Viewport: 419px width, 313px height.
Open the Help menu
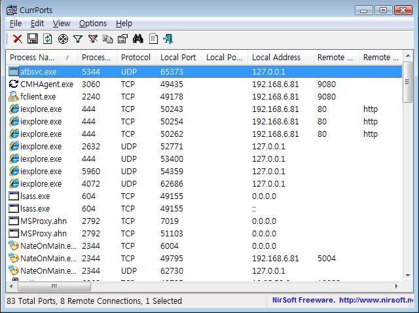coord(124,24)
